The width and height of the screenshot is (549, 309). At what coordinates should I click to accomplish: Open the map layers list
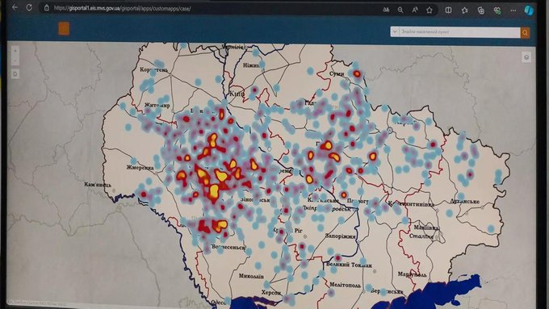point(526,57)
